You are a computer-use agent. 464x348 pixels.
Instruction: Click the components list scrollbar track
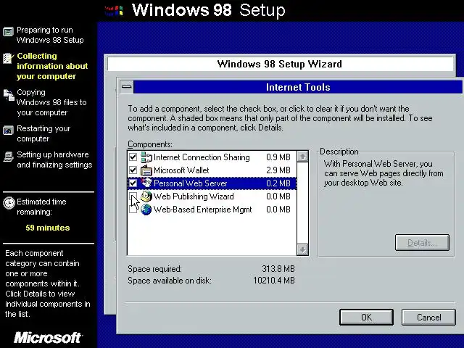click(302, 203)
